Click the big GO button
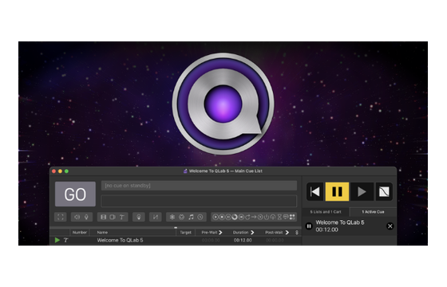 (x=75, y=195)
